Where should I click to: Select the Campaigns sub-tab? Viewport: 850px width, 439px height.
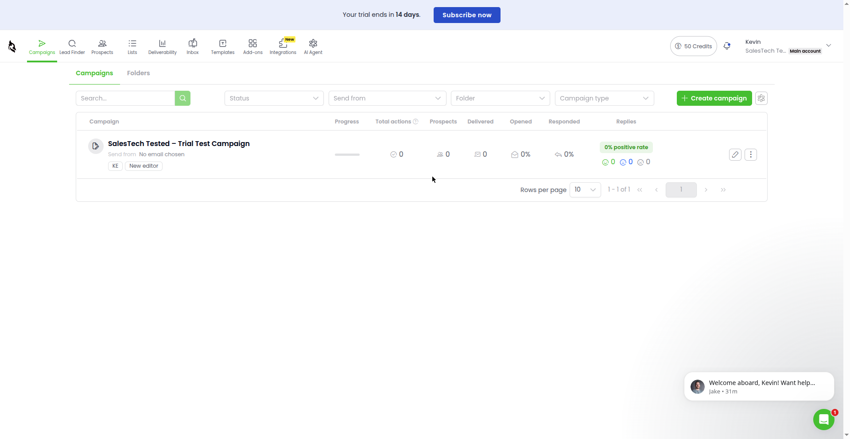coord(94,73)
